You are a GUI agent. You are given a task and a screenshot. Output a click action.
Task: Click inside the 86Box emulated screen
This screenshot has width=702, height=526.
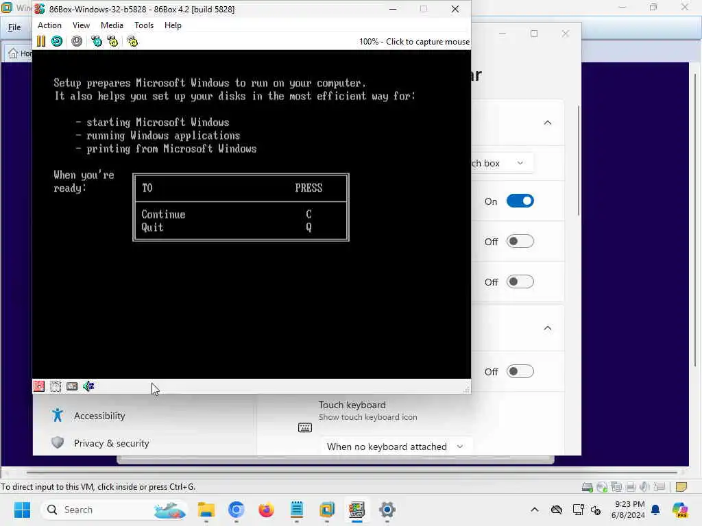point(252,214)
